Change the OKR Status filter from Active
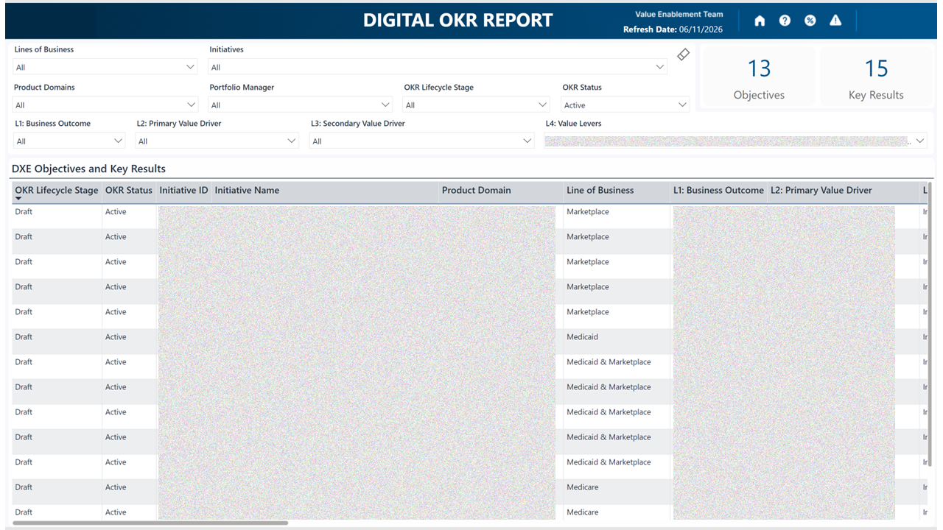943x530 pixels. point(625,105)
